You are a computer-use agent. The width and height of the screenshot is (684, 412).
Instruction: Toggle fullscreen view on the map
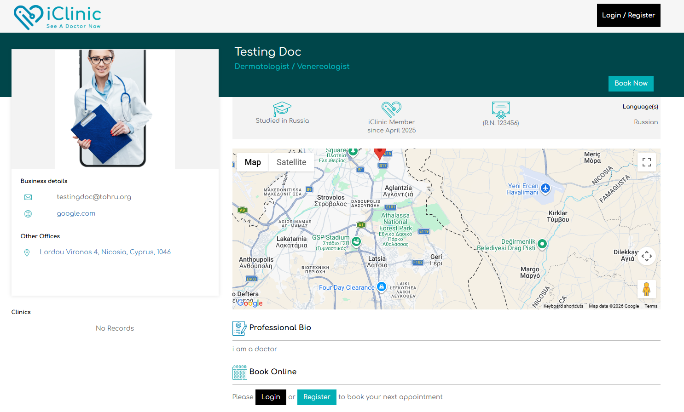(646, 162)
